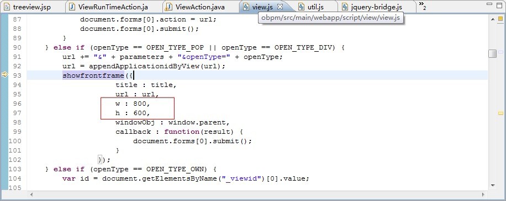Image resolution: width=506 pixels, height=201 pixels.
Task: Jump to the yellow marker in the overview ruler
Action: [500, 113]
